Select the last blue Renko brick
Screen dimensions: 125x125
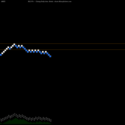coord(50,56)
